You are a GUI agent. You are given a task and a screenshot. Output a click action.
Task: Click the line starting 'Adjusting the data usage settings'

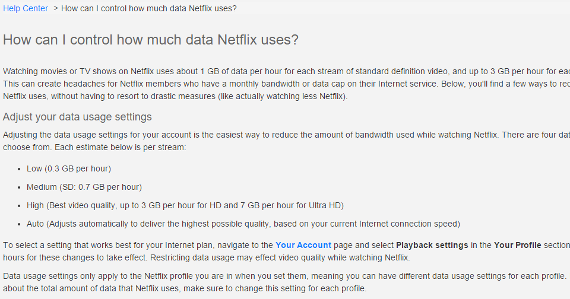pos(285,135)
